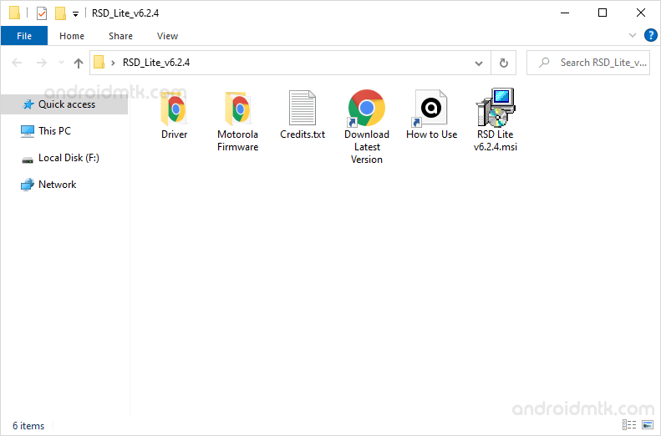This screenshot has width=661, height=436.
Task: Switch to Details view in the status bar
Action: tap(629, 424)
